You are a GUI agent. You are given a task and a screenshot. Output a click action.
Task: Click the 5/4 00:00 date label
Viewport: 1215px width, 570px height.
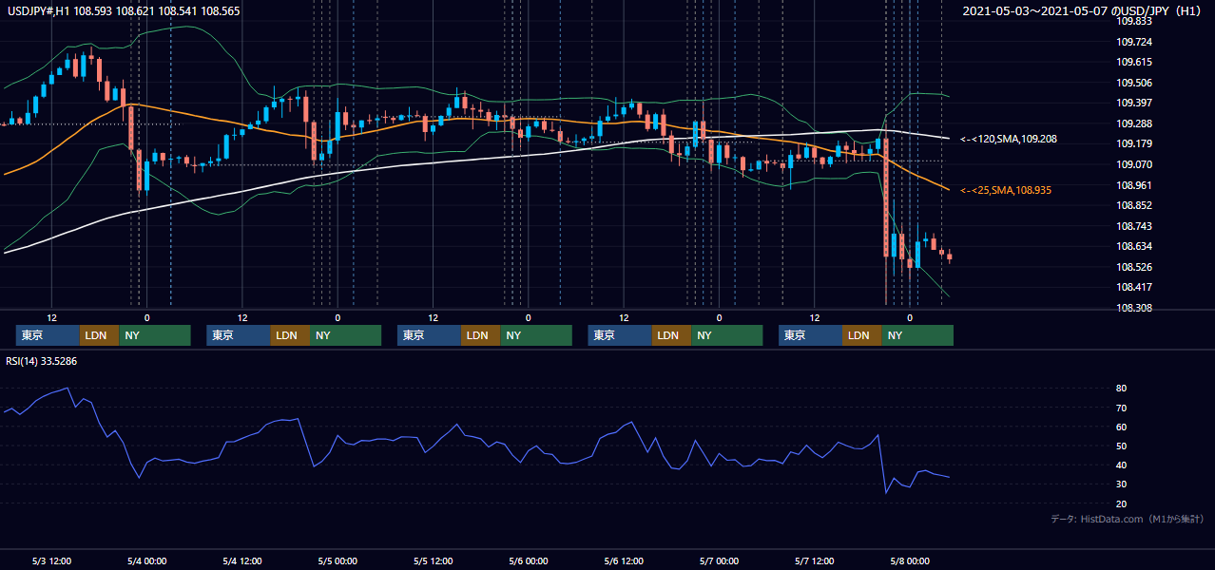(146, 560)
